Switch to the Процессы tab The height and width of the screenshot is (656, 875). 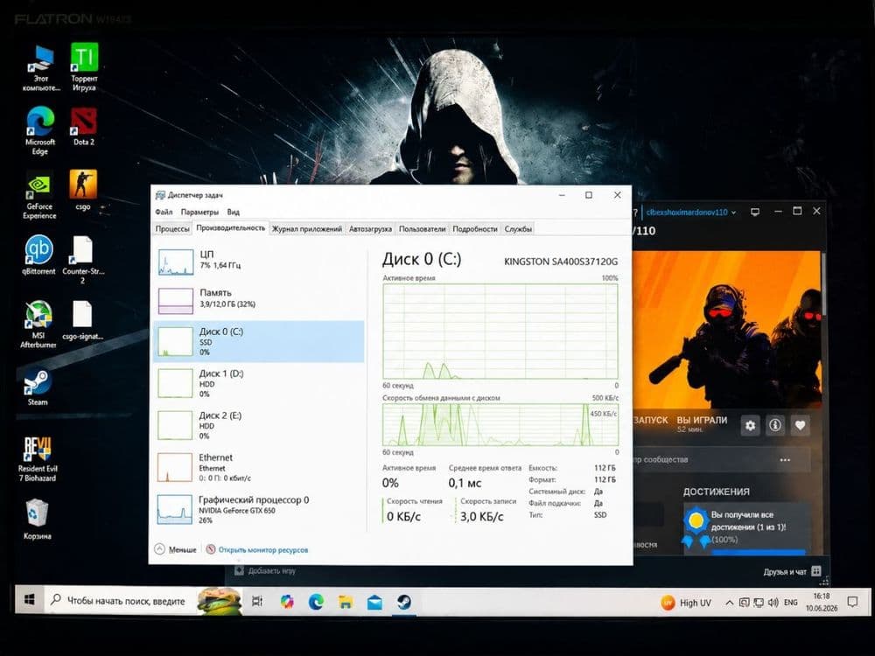[172, 228]
